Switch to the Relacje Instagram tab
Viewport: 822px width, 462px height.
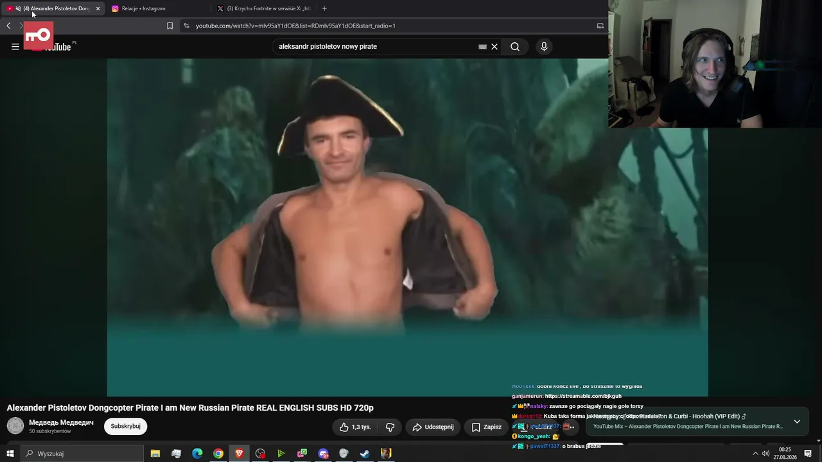157,8
